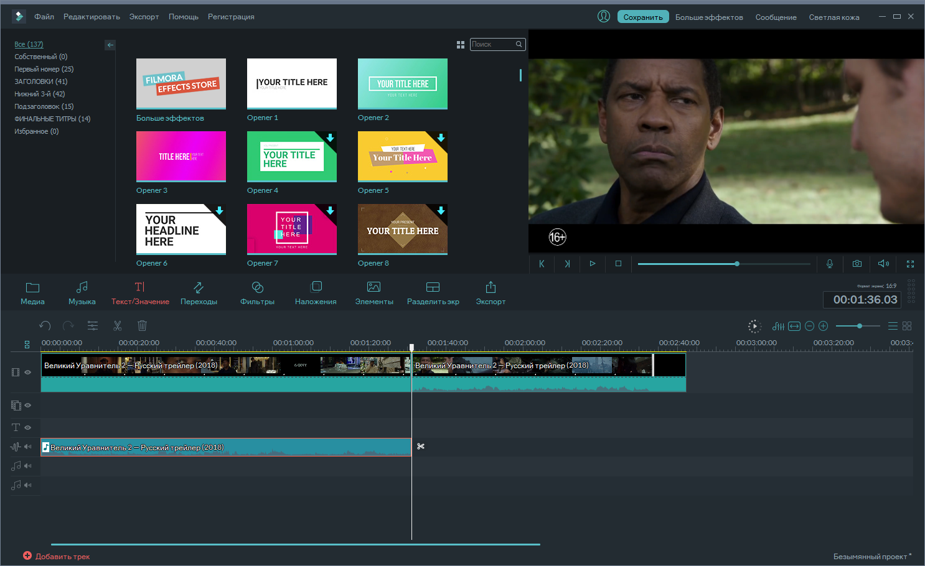The height and width of the screenshot is (566, 925).
Task: Split clip with scissors tool
Action: pos(118,325)
